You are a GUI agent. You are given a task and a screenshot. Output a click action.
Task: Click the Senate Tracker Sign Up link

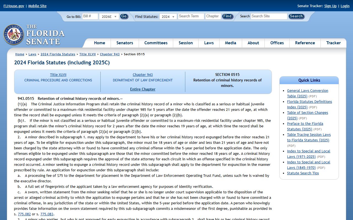click(330, 6)
